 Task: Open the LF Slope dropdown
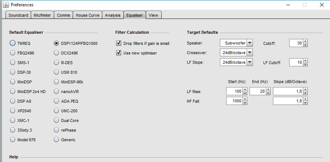236,62
